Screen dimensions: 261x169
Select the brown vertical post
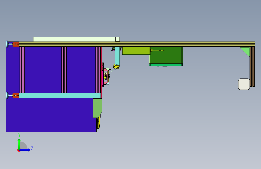[x=252, y=66]
